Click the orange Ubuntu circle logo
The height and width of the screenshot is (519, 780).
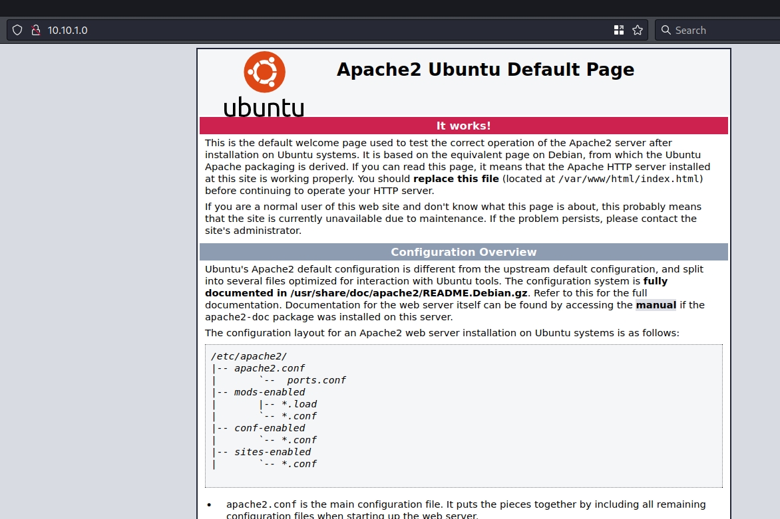pos(264,72)
